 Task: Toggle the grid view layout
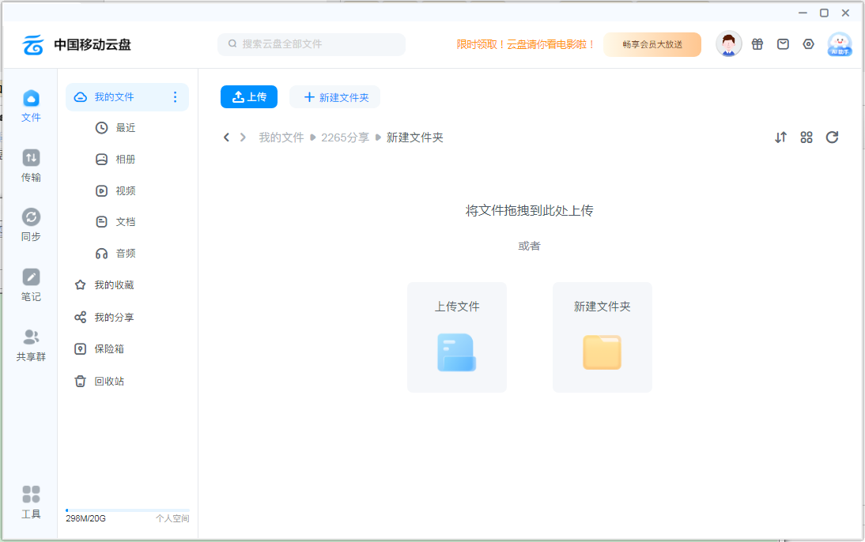point(806,137)
